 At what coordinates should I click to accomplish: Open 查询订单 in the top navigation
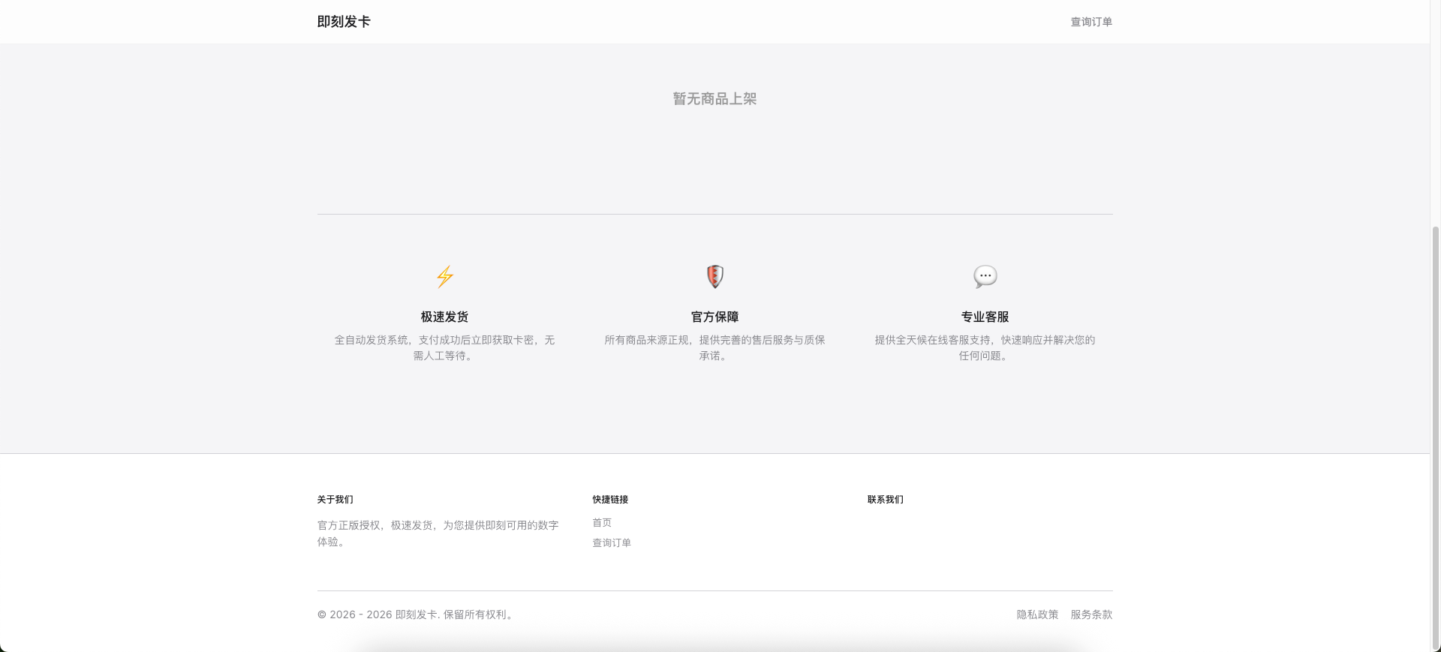pyautogui.click(x=1091, y=22)
